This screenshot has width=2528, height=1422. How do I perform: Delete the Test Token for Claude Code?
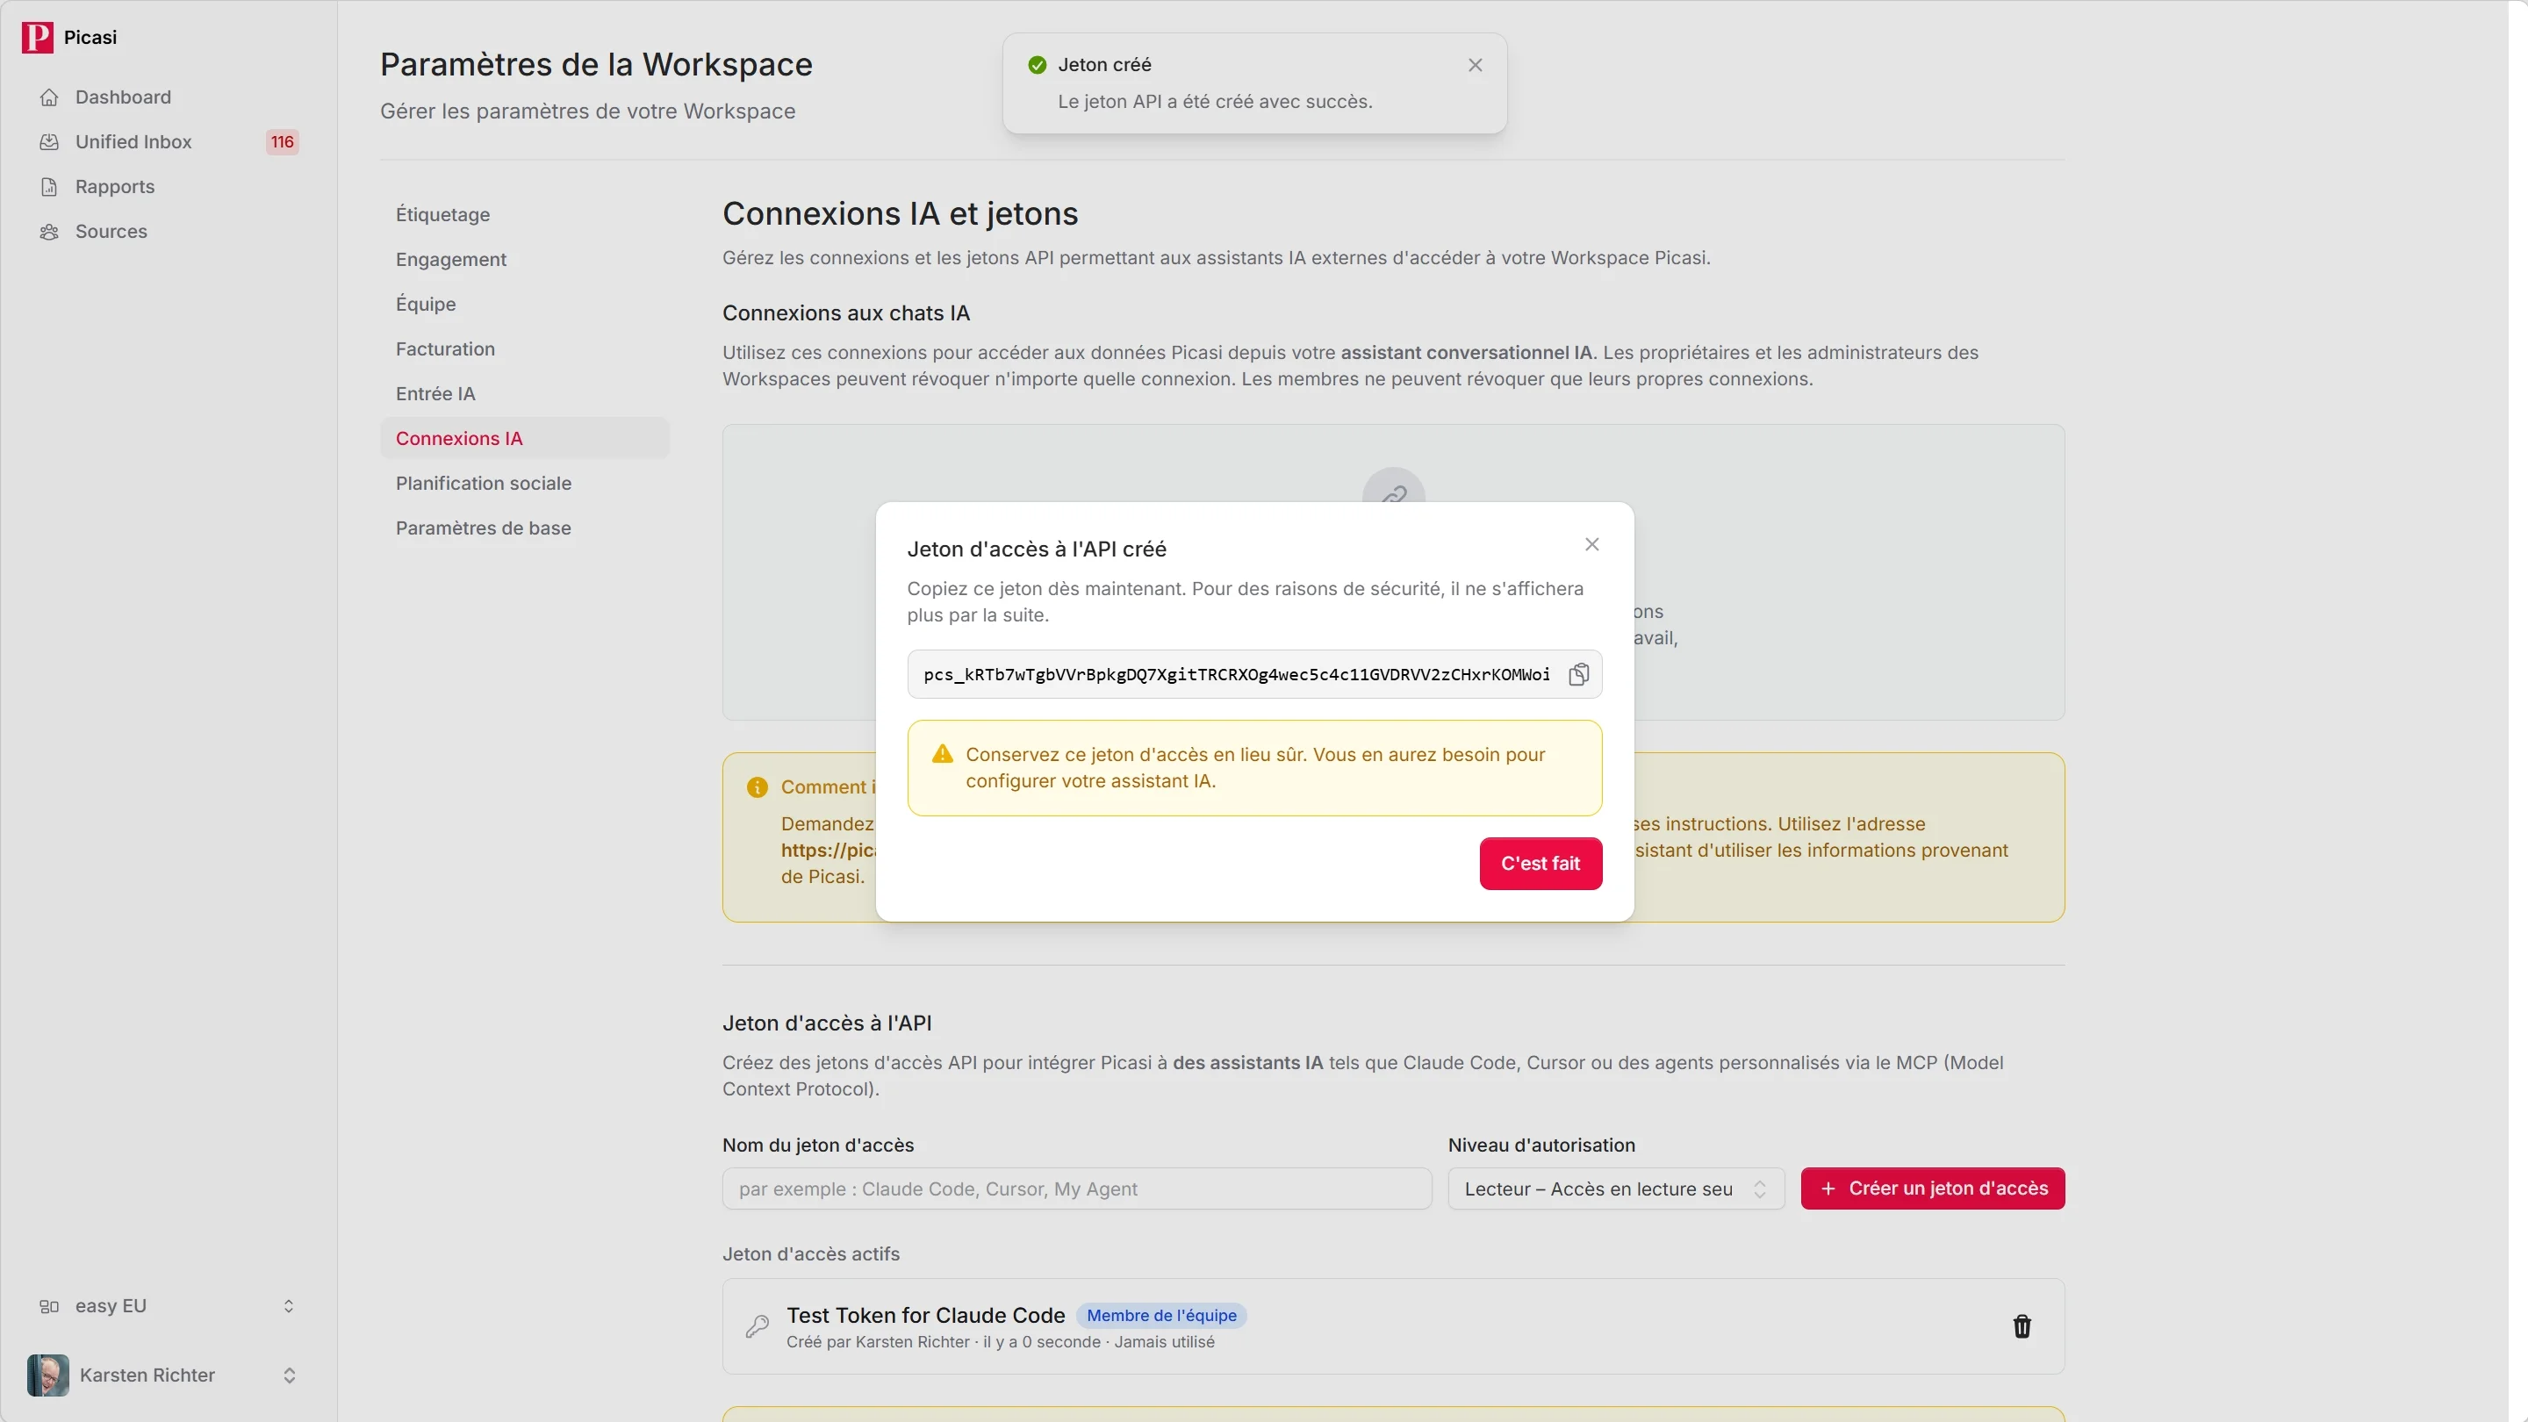pos(2022,1327)
